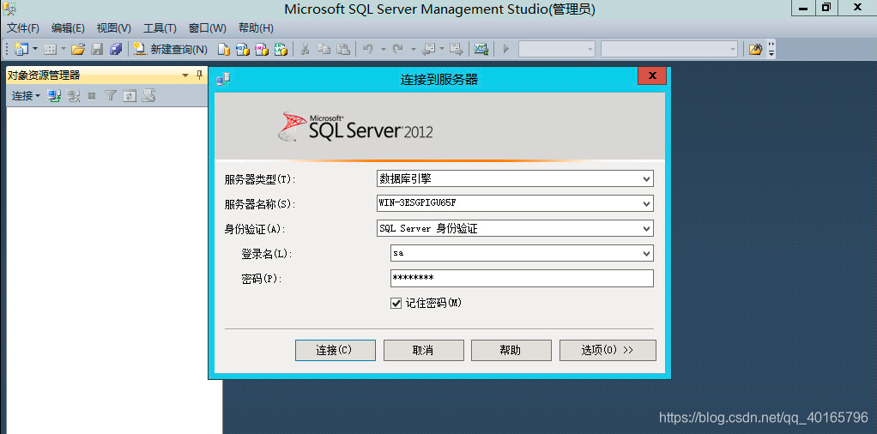Click the Copy toolbar icon
The width and height of the screenshot is (877, 434).
coord(324,49)
